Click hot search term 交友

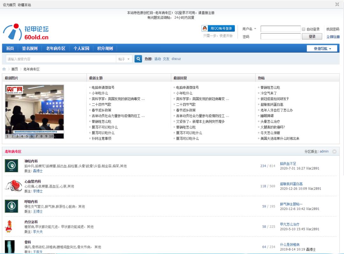(x=166, y=59)
